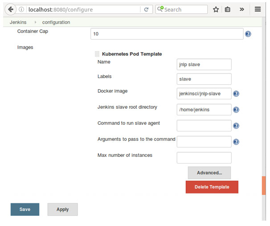The width and height of the screenshot is (270, 226).
Task: Open help for Arguments to pass to command
Action: click(x=236, y=142)
